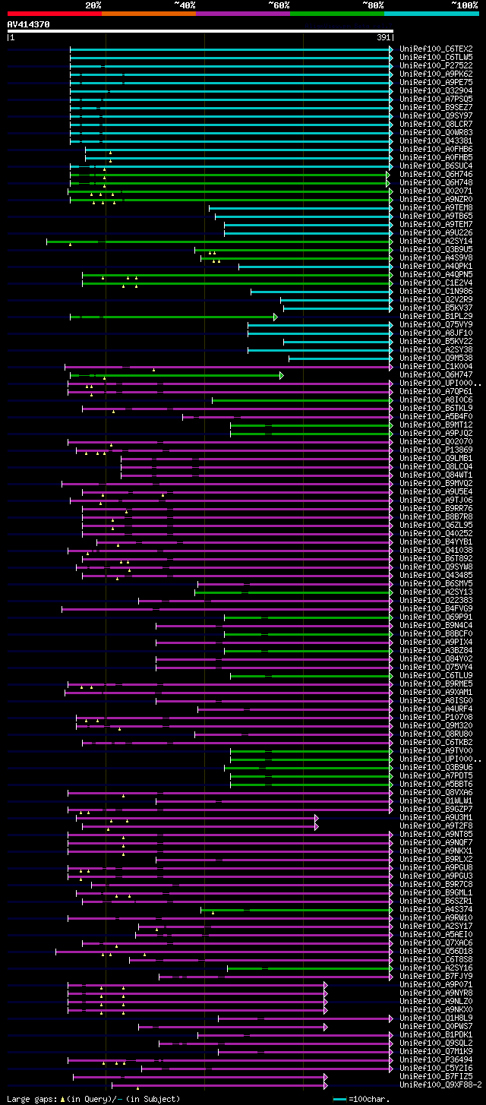The image size is (486, 1105).
Task: Select the UniRef100_A3BZ84 label
Action: click(x=436, y=650)
